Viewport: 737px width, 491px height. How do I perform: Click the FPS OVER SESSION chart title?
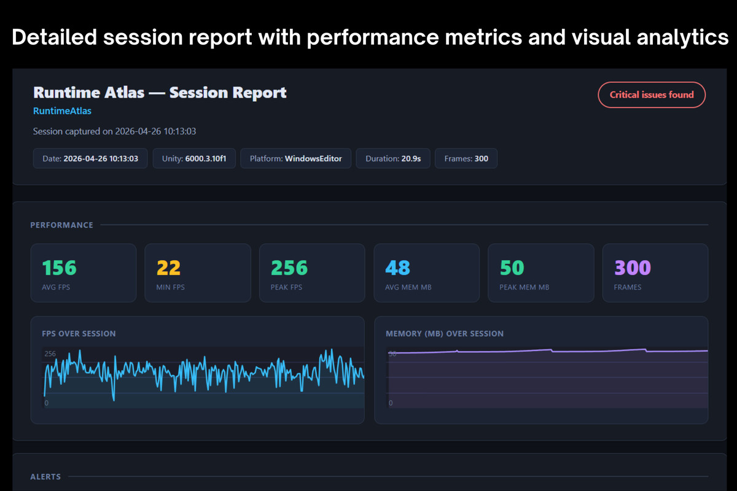(x=79, y=334)
